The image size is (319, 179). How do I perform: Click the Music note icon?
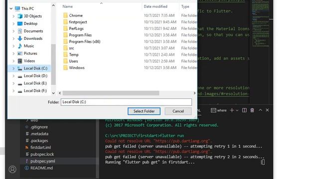(20, 46)
